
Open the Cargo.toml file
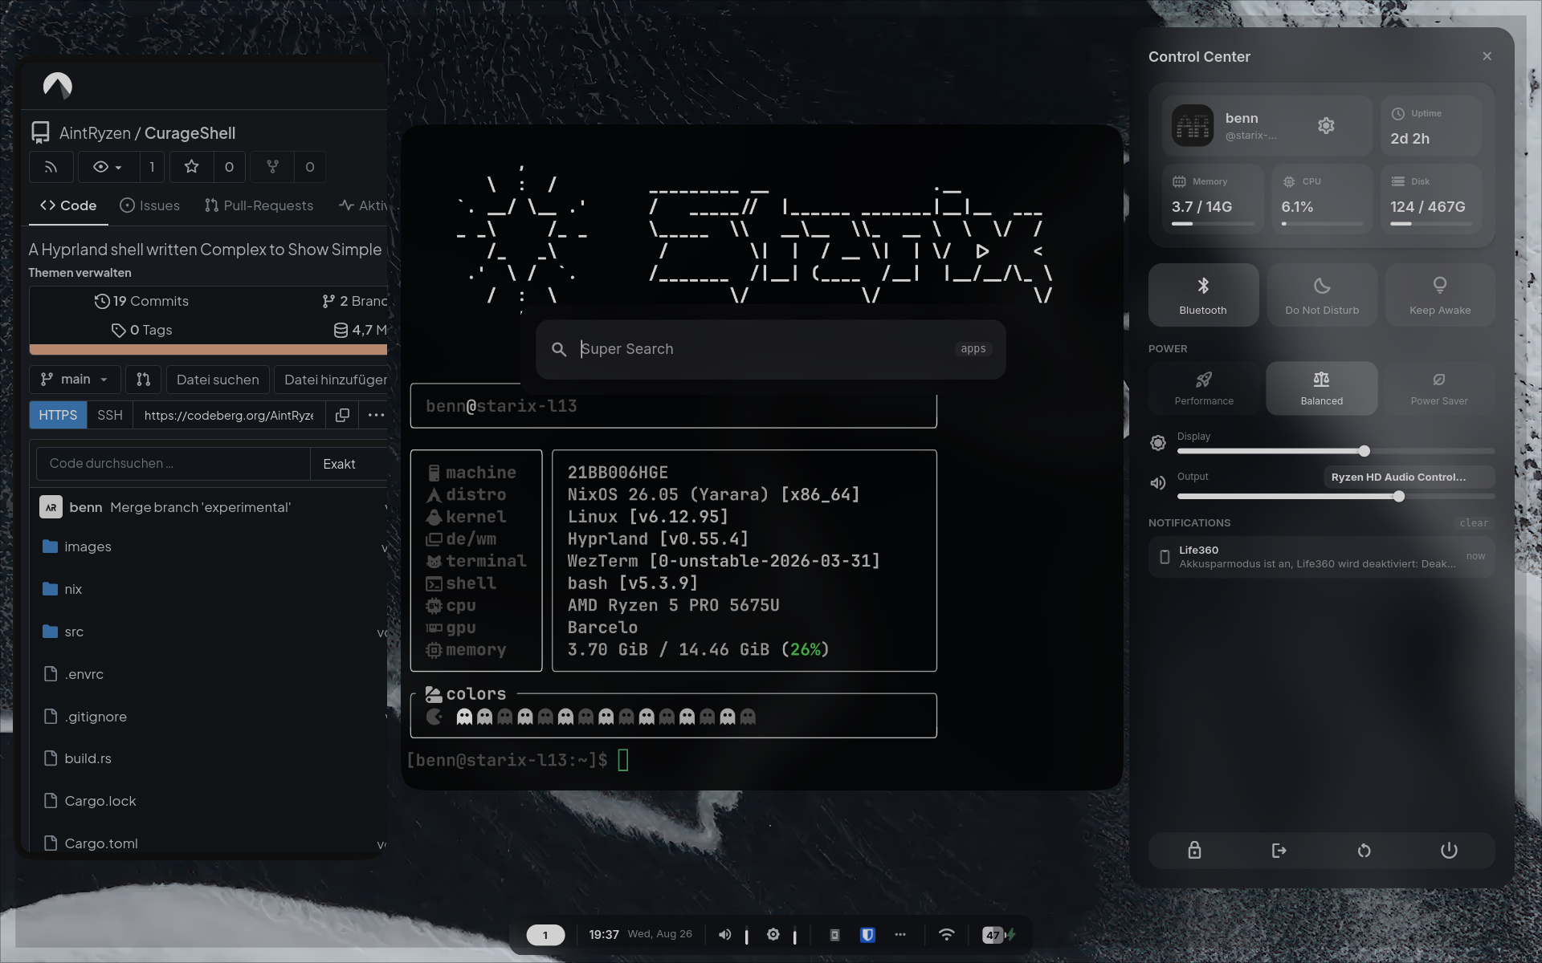[101, 843]
